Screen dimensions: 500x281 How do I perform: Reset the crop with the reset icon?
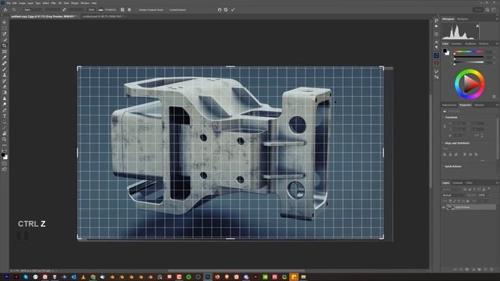pyautogui.click(x=220, y=10)
